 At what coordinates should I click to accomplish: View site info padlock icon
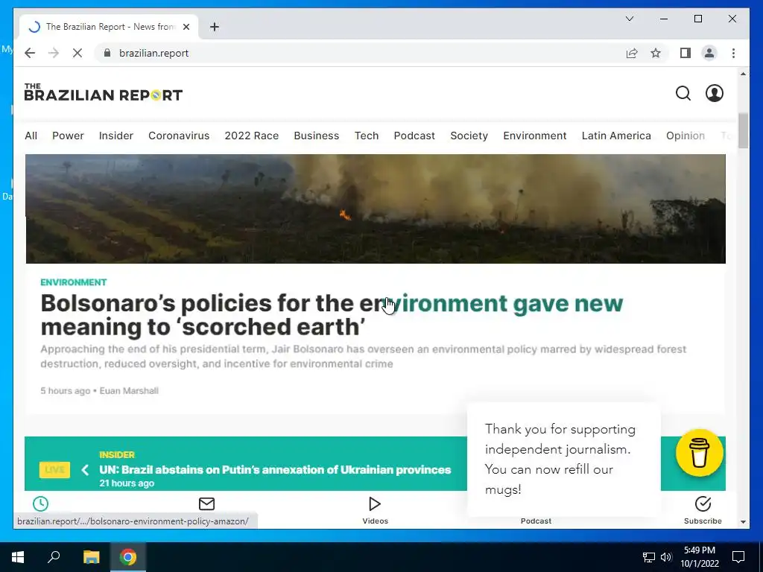107,53
